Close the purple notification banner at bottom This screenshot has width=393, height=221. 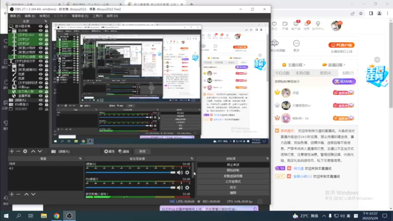click(x=255, y=209)
